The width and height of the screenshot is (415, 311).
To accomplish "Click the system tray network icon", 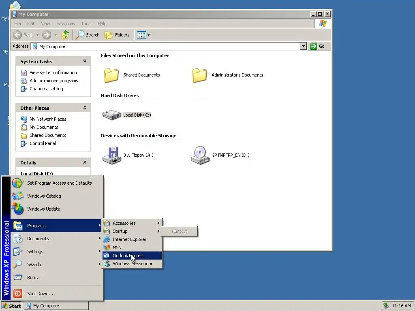I will [386, 306].
